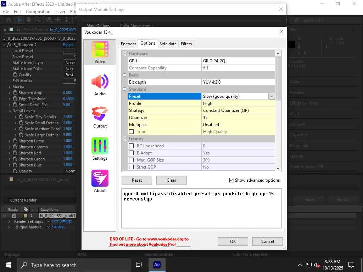This screenshot has width=363, height=272.
Task: Click stopwatch icon for Edge Threshold
Action: pos(15,99)
